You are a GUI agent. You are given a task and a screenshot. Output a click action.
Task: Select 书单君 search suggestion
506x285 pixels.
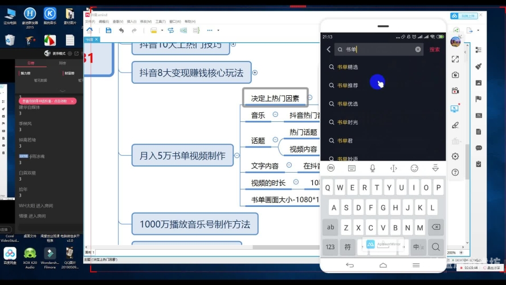tap(345, 141)
